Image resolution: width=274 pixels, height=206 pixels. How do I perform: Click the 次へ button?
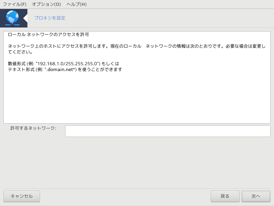[x=256, y=196]
